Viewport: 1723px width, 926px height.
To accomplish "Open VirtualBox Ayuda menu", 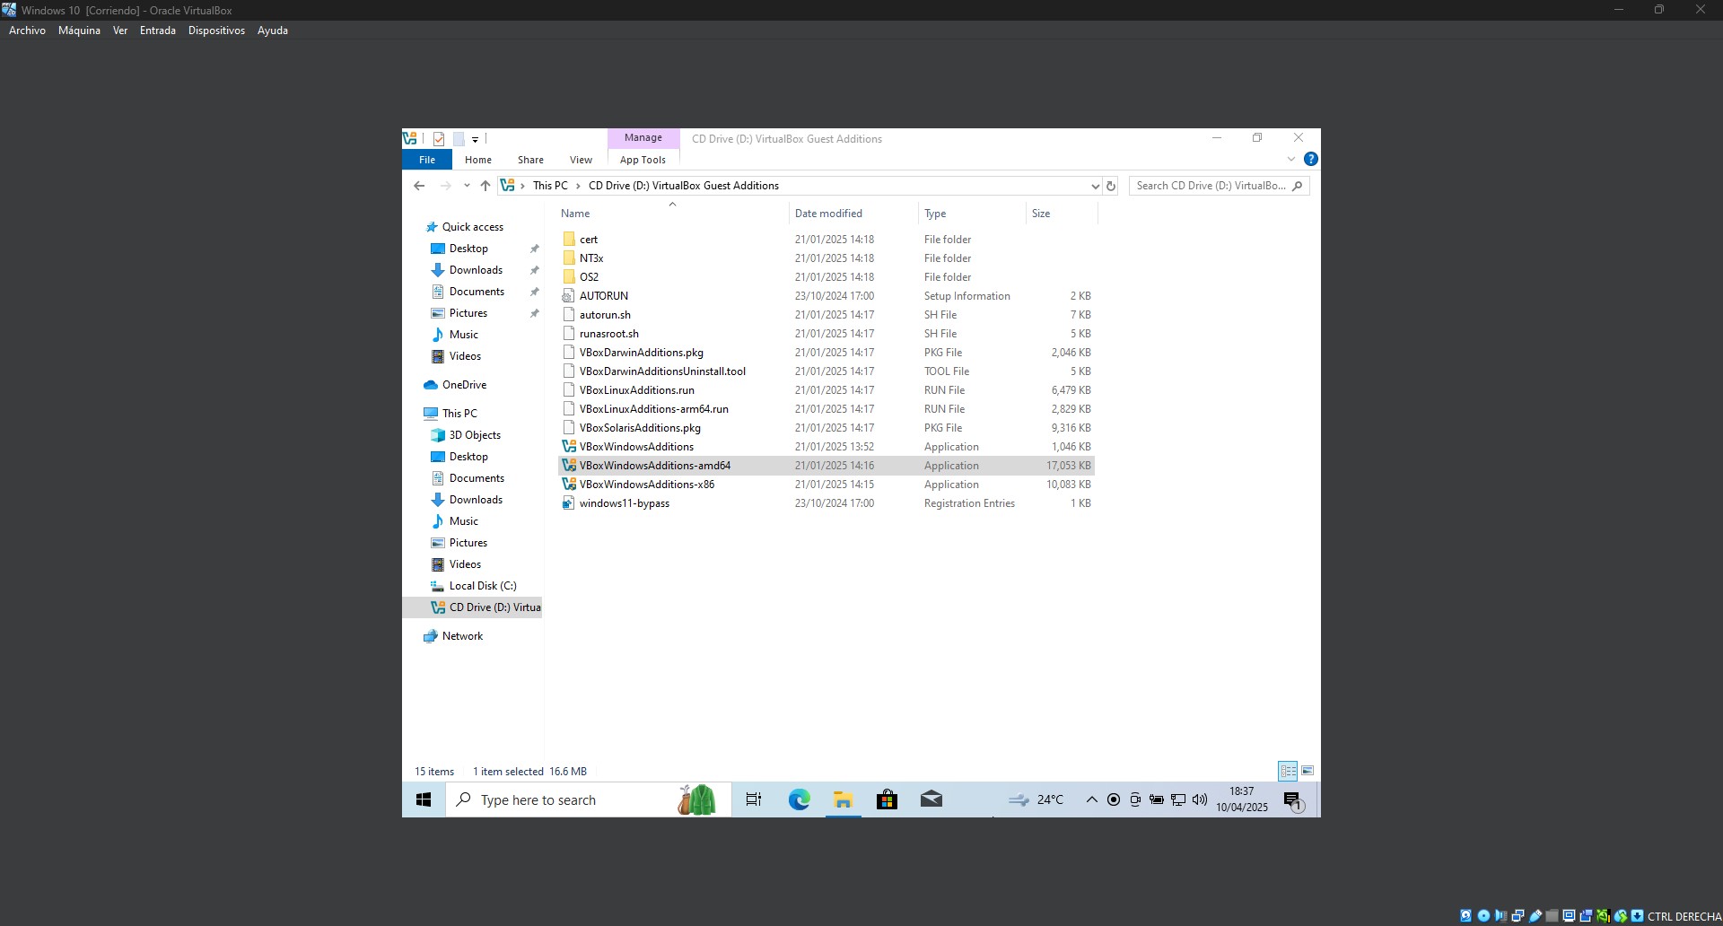I will pyautogui.click(x=273, y=31).
